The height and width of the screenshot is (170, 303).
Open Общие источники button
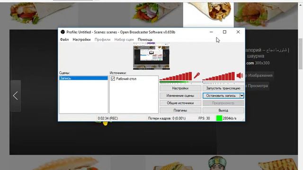click(x=180, y=103)
